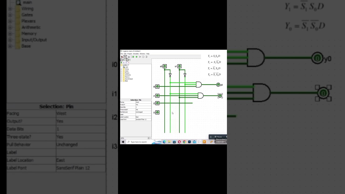Switch to circuit appearance view icon
The width and height of the screenshot is (345, 194).
[130, 60]
